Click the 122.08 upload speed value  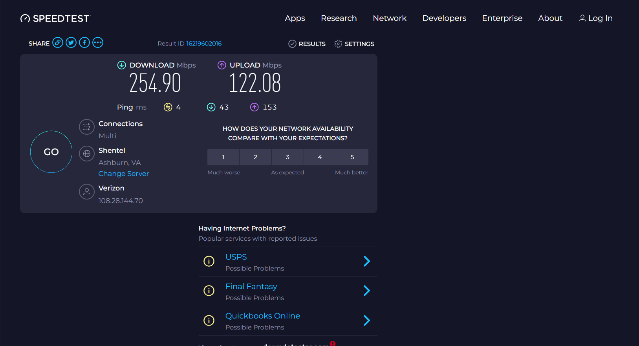[x=255, y=83]
